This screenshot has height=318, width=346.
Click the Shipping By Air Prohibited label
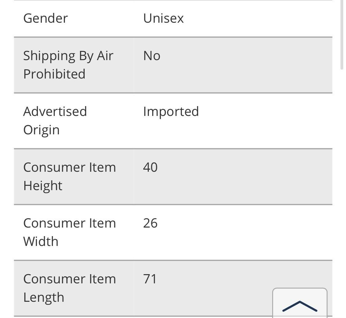[x=68, y=65]
